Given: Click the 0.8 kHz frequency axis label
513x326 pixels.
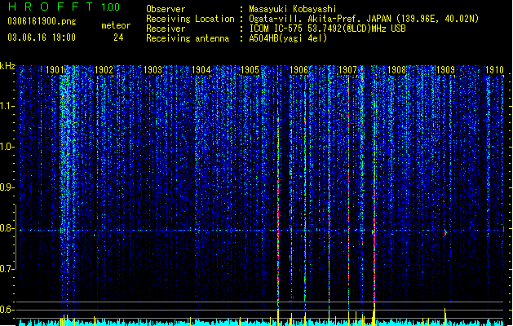Looking at the screenshot, I should pyautogui.click(x=7, y=228).
